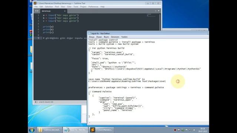Image resolution: width=237 pixels, height=133 pixels.
Task: Click the "command": "terminus_open" line
Action: (x=116, y=100)
